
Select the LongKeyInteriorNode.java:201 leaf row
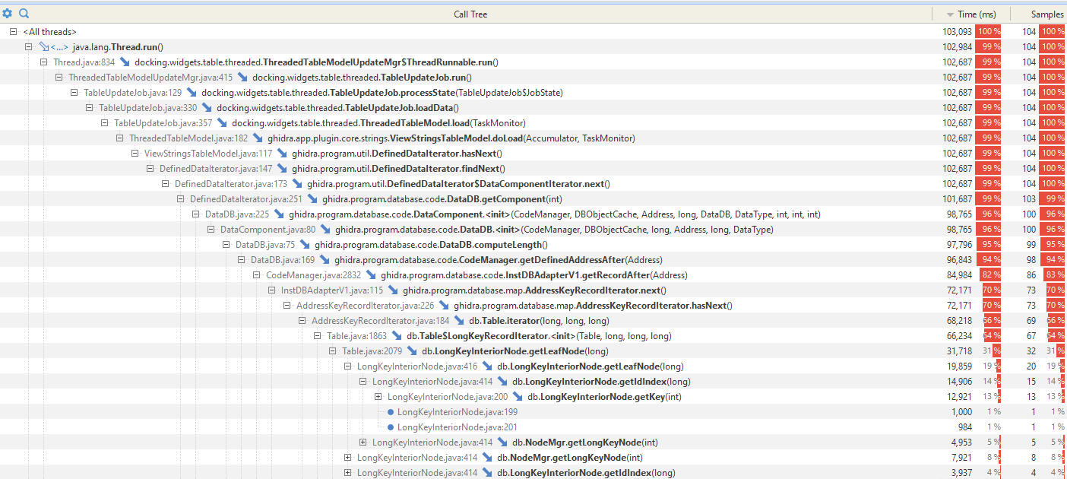[x=532, y=427]
